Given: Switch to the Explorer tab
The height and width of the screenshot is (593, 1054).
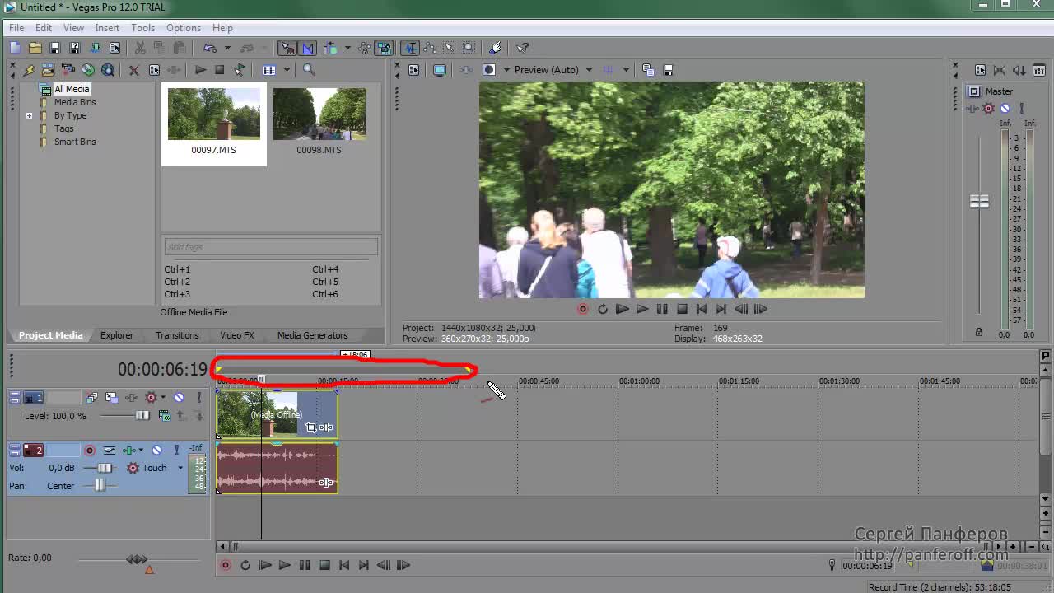Looking at the screenshot, I should (x=117, y=335).
